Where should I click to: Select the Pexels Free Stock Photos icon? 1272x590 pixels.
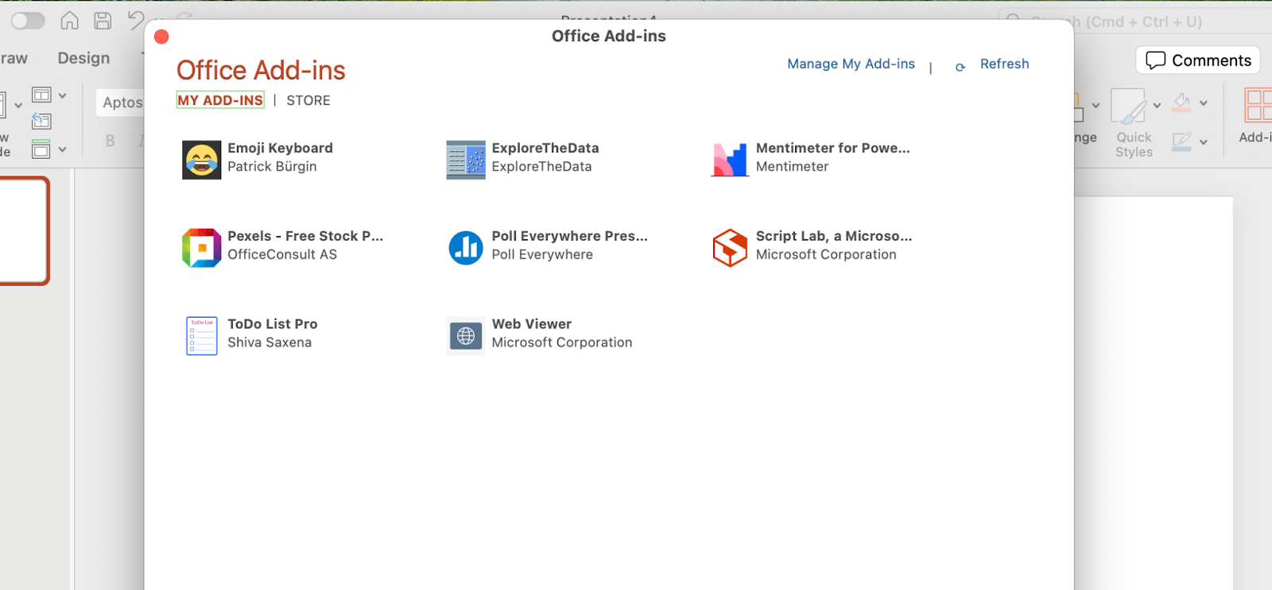pyautogui.click(x=202, y=248)
